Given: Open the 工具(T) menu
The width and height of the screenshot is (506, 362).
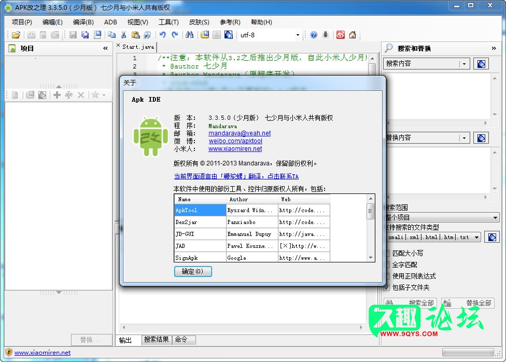Looking at the screenshot, I should point(168,22).
